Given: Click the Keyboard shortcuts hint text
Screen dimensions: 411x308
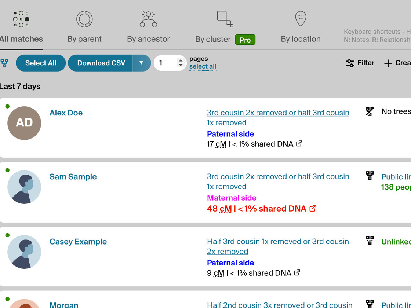Looking at the screenshot, I should 377,36.
